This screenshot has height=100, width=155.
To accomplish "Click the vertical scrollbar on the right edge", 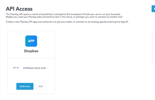I will tap(152, 47).
